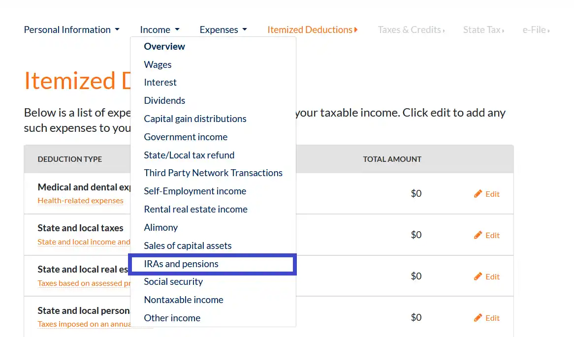This screenshot has height=337, width=574.
Task: Select Self-Employment income entry
Action: coord(195,191)
